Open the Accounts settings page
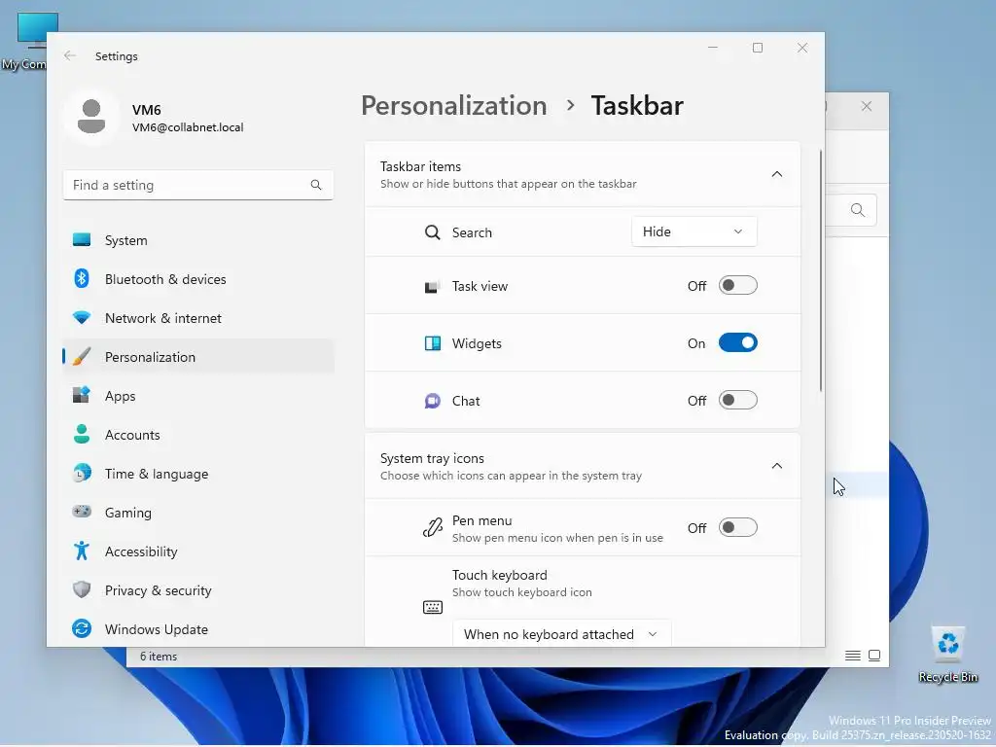 (x=198, y=435)
